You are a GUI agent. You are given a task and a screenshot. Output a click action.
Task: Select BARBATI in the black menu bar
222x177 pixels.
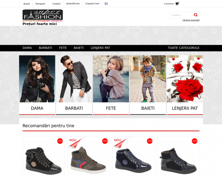(46, 48)
